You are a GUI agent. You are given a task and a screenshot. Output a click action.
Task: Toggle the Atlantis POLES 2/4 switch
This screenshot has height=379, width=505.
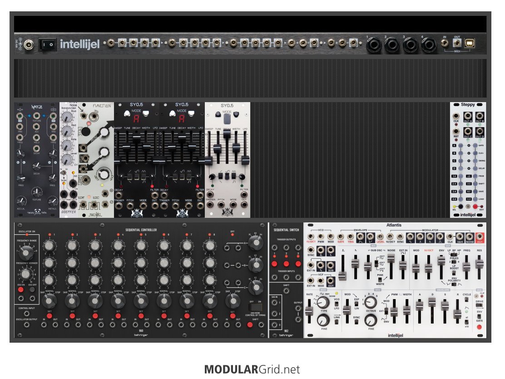click(454, 262)
